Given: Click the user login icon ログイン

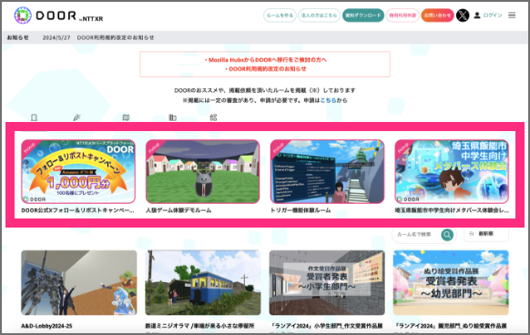Looking at the screenshot, I should (488, 15).
